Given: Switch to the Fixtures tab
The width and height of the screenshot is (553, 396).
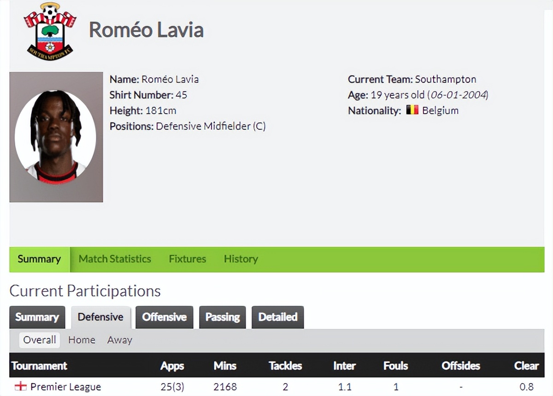Looking at the screenshot, I should tap(187, 259).
